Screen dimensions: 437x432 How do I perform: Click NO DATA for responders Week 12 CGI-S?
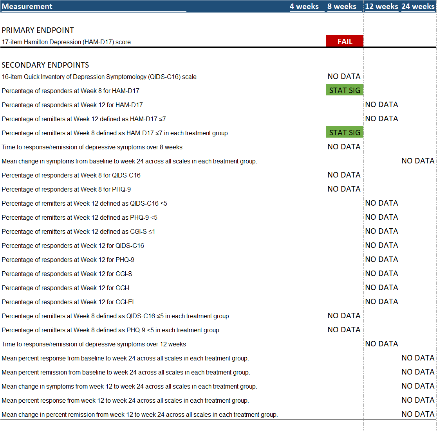tap(381, 274)
